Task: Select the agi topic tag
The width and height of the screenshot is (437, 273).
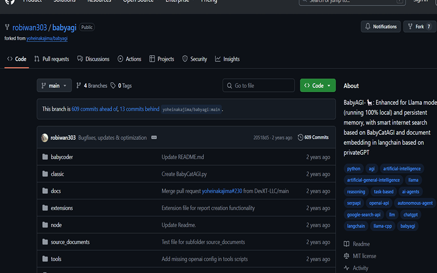Action: pos(372,169)
